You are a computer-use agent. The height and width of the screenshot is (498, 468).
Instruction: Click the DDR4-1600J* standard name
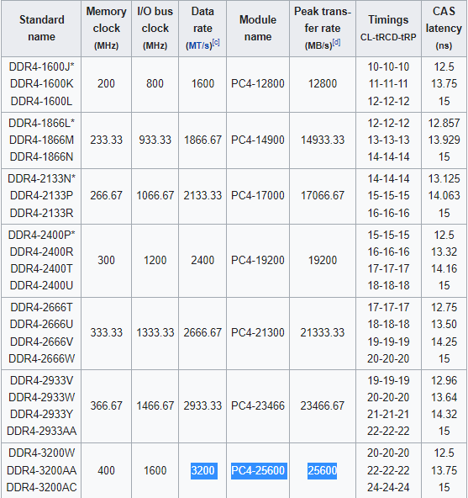[x=41, y=67]
